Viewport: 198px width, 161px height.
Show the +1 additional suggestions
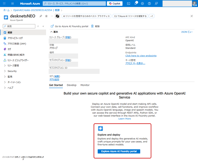click(x=152, y=16)
